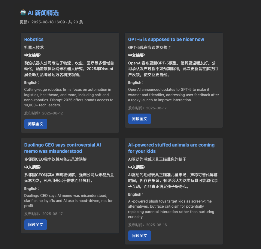Click the 'AI 新闻精选' page title
261x249 pixels.
pyautogui.click(x=43, y=13)
